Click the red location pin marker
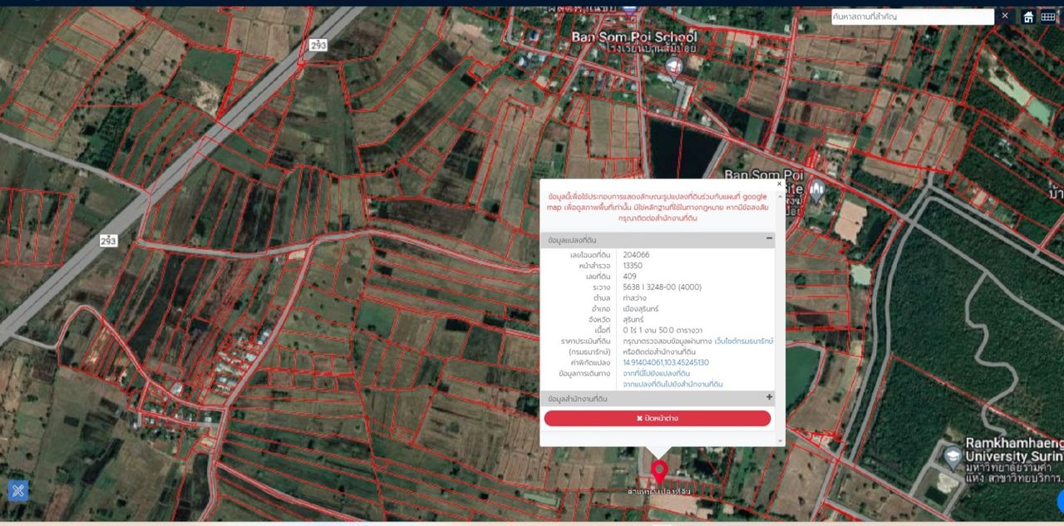 [659, 471]
